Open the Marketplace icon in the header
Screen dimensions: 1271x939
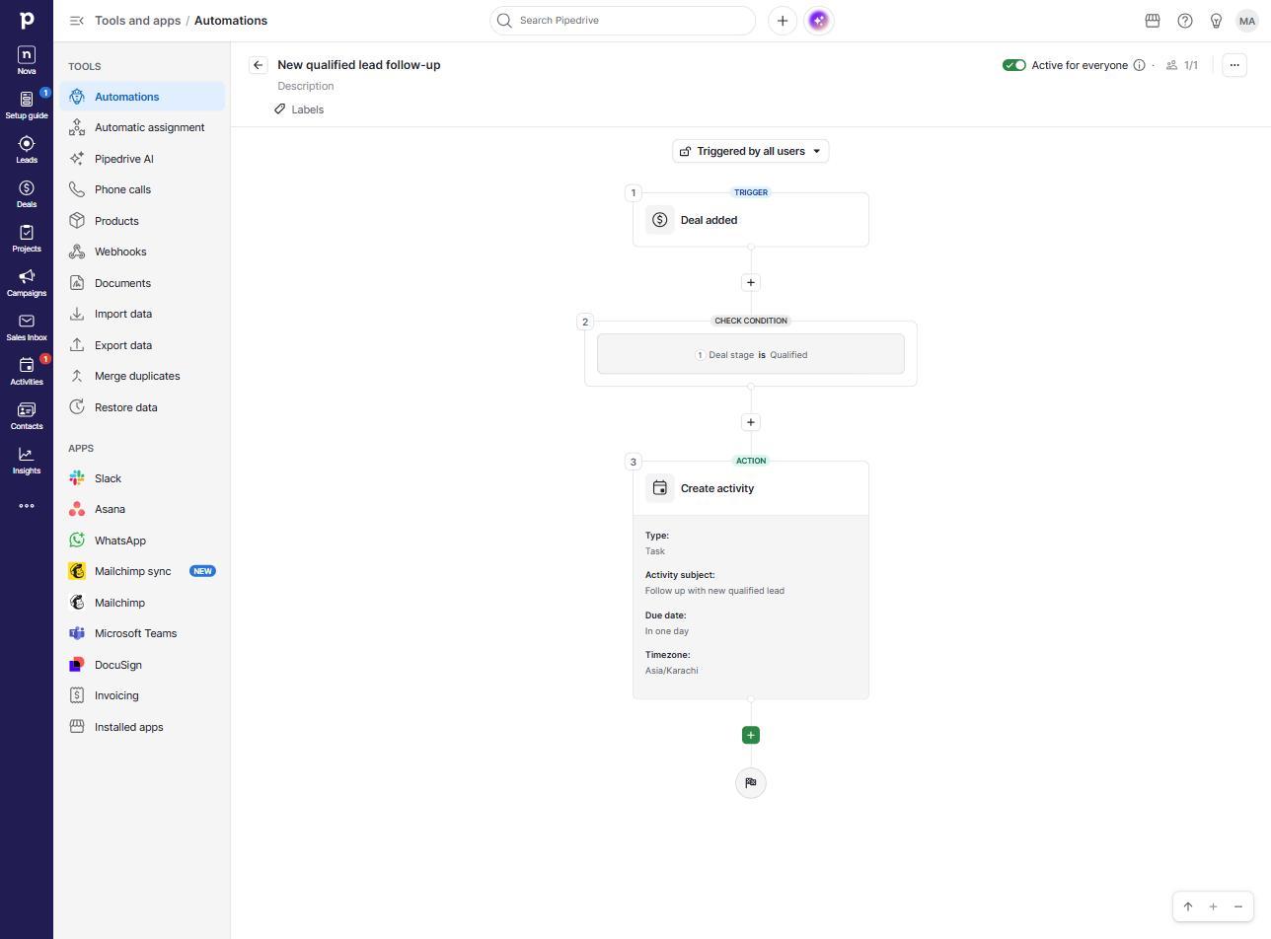coord(1152,21)
